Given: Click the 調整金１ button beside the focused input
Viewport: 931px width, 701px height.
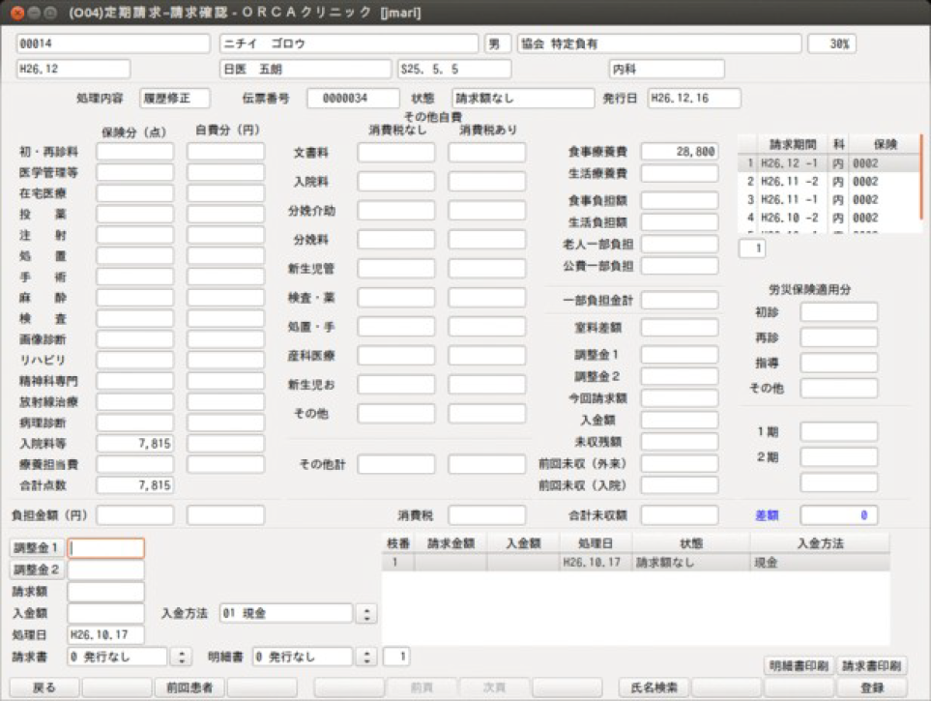Looking at the screenshot, I should click(36, 547).
